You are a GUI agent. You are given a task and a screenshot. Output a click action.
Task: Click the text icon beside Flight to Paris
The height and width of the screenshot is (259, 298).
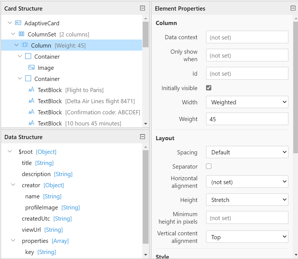click(x=31, y=90)
